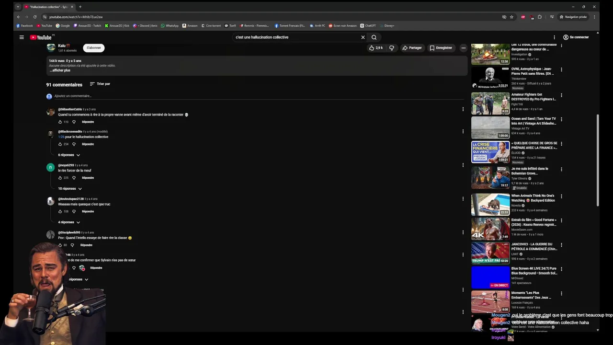
Task: Open the browser extensions puzzle icon
Action: coord(539,17)
